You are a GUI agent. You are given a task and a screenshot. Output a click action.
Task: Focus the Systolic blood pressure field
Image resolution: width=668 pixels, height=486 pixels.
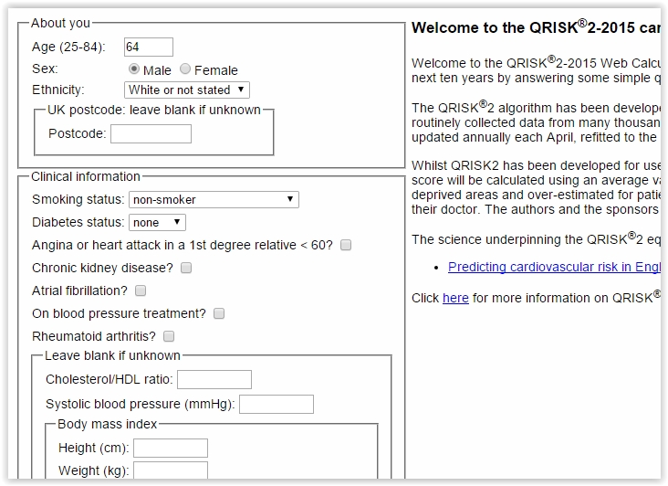pos(277,404)
